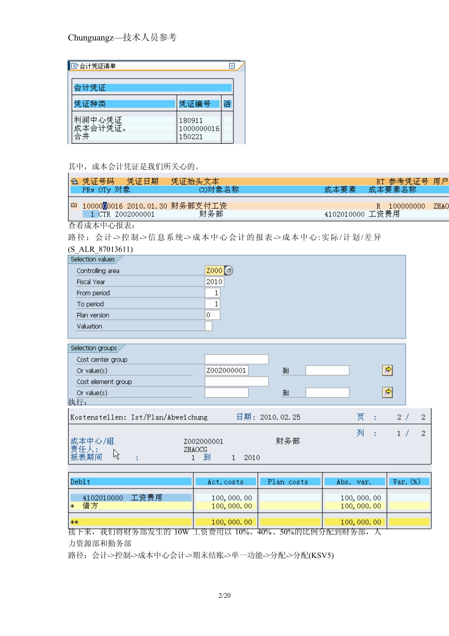449x636 pixels.
Task: Click the Cost center group field
Action: pyautogui.click(x=236, y=359)
